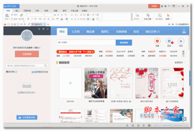Viewport: 194px width, 131px height.
Task: Click the orange hexagon 免费 icon
Action: (x=157, y=41)
